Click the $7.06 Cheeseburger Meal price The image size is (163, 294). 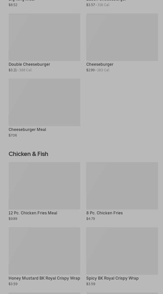[x=13, y=135]
